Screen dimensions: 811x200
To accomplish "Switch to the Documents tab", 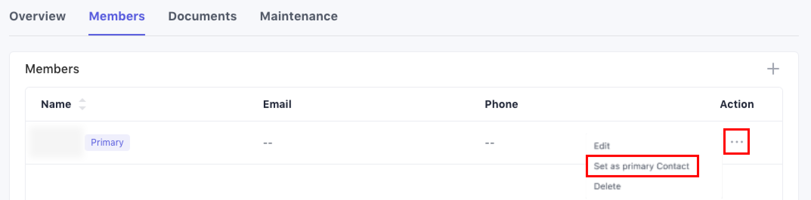I will tap(202, 16).
